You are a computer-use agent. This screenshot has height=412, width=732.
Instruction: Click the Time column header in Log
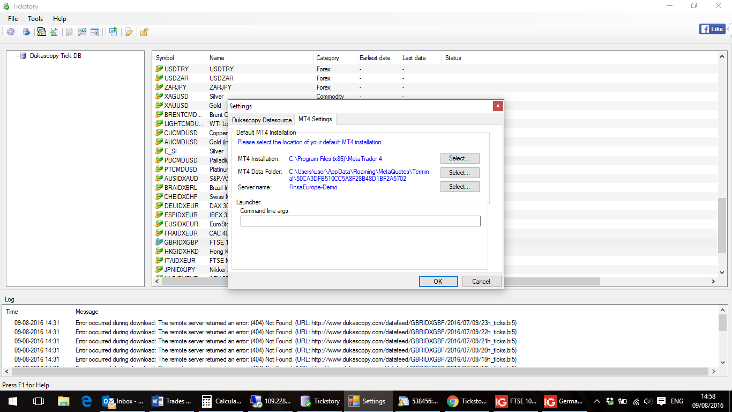[x=38, y=312]
